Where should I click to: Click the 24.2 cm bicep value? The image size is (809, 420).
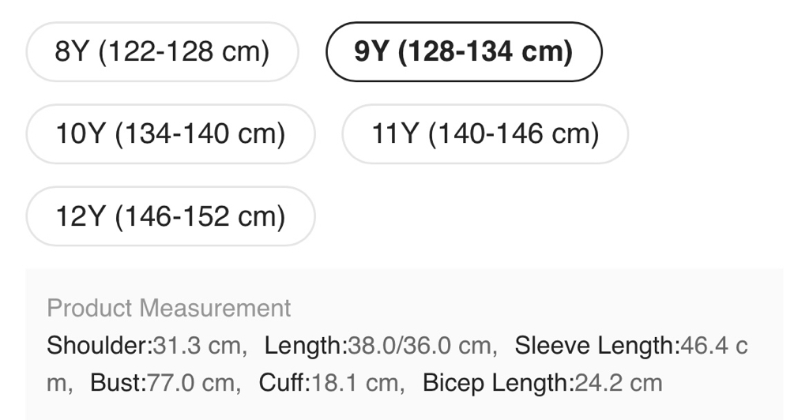(x=618, y=384)
